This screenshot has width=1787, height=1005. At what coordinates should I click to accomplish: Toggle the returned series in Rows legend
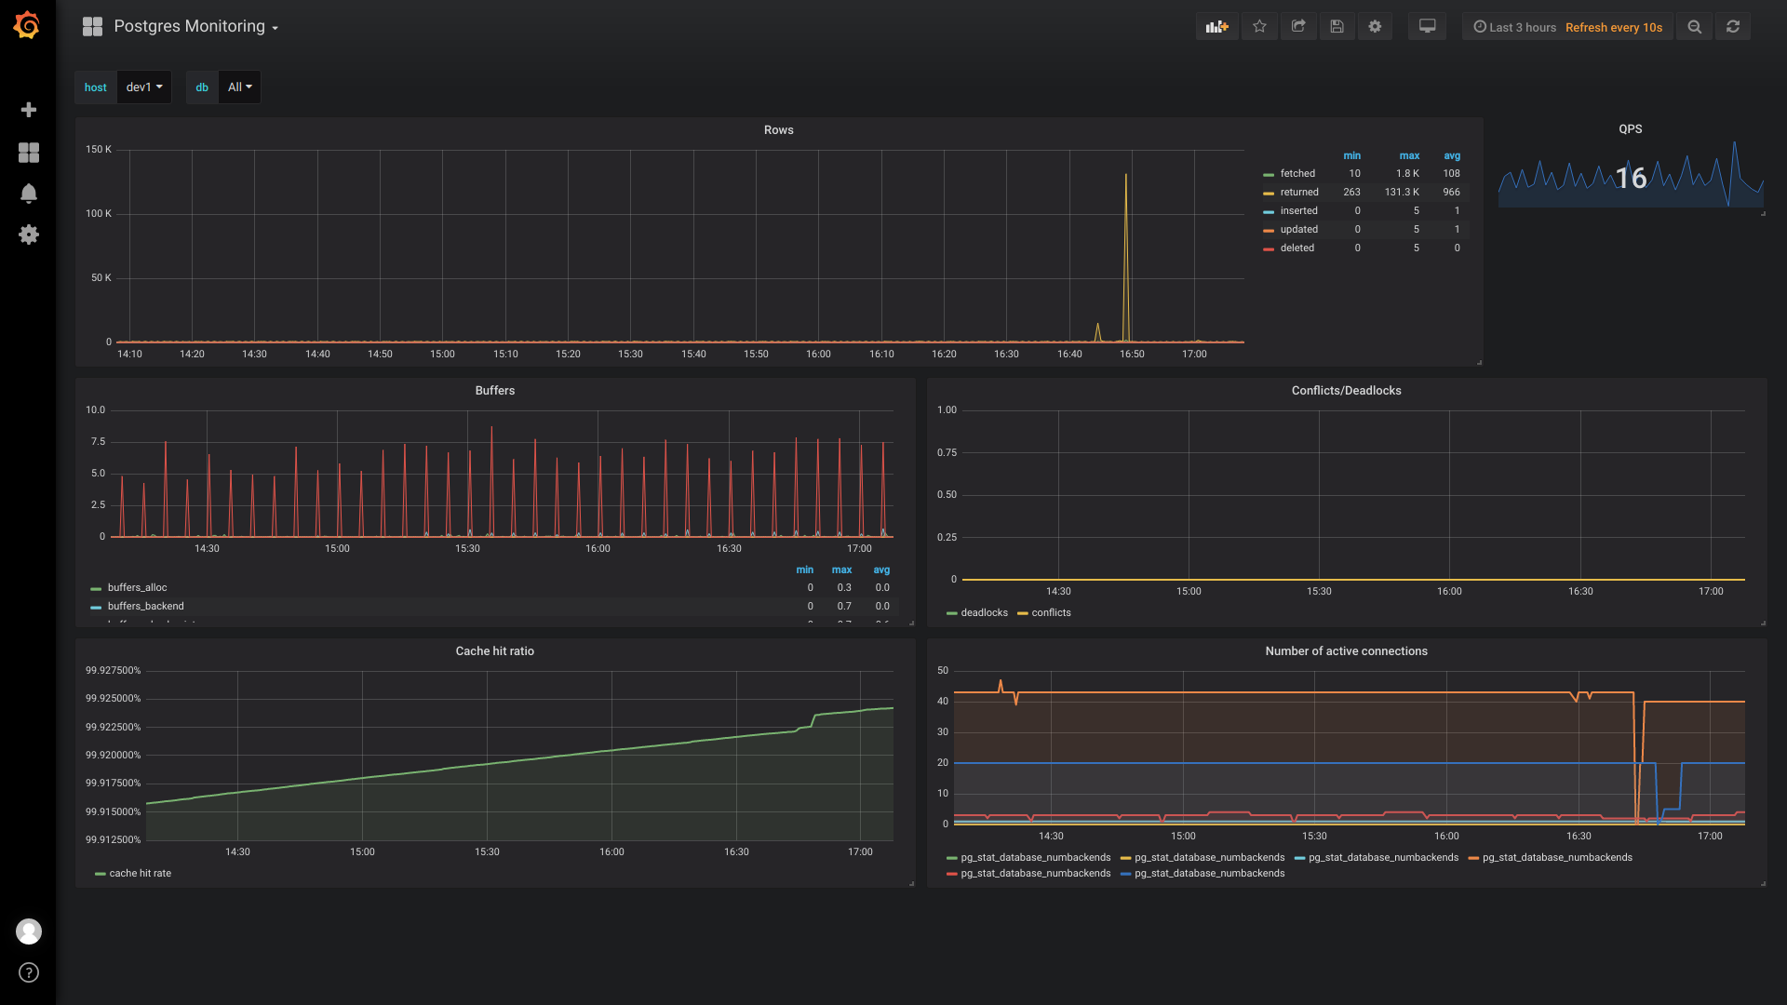click(x=1298, y=192)
